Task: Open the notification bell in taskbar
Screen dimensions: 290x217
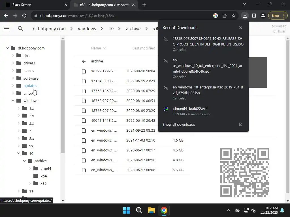Action: click(282, 210)
